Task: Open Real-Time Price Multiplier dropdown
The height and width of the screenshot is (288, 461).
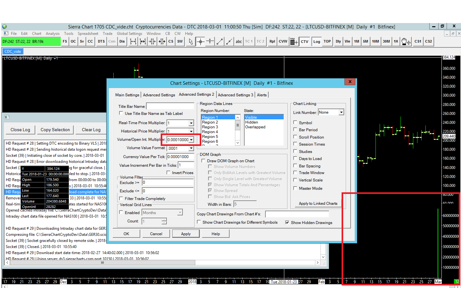Action: (x=191, y=123)
